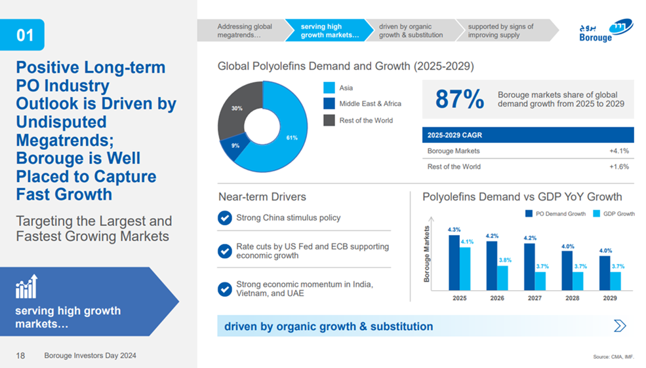Image resolution: width=646 pixels, height=368 pixels.
Task: Open driven by organic growth & substitution tab
Action: tap(411, 31)
